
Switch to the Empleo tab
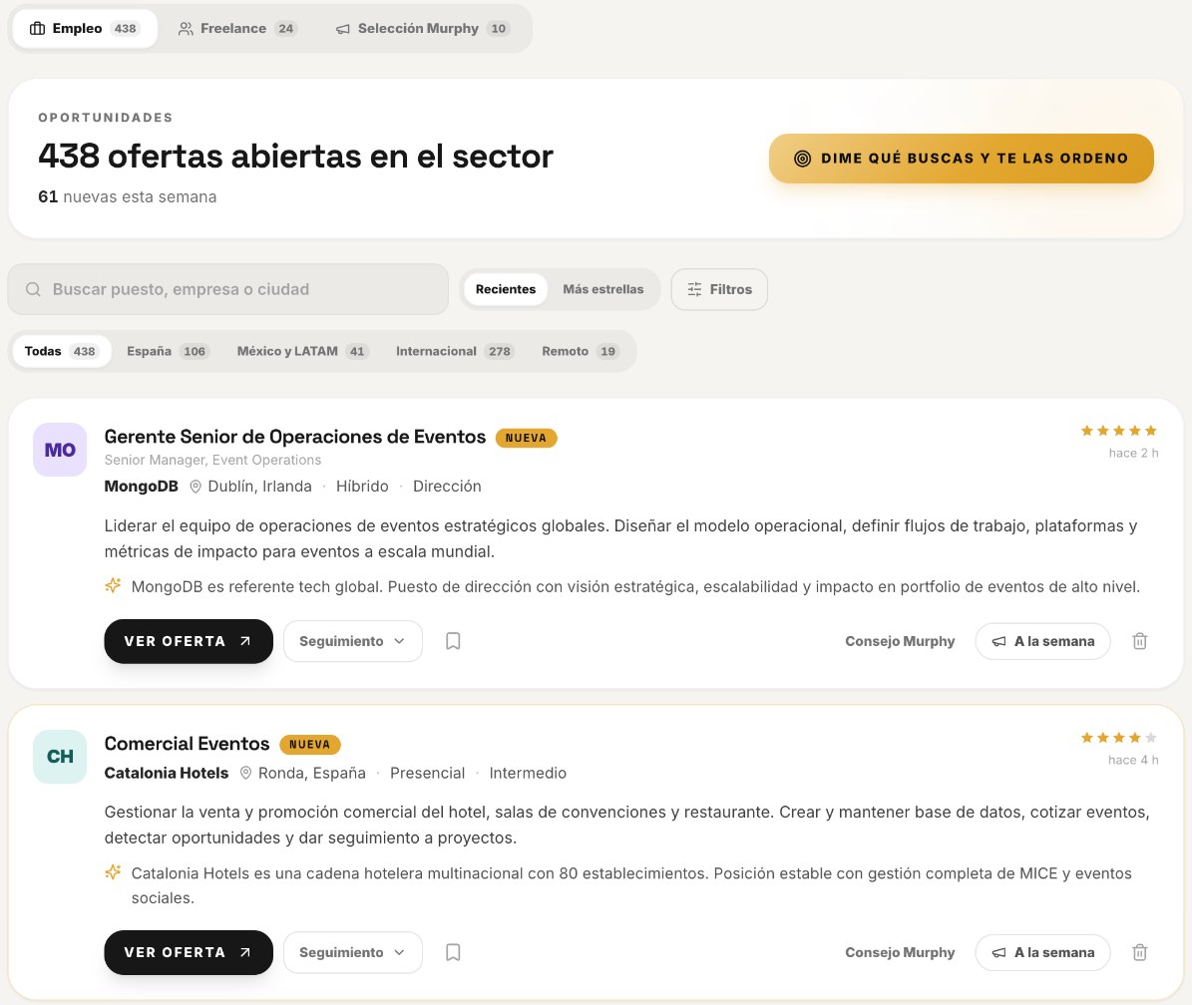tap(85, 28)
